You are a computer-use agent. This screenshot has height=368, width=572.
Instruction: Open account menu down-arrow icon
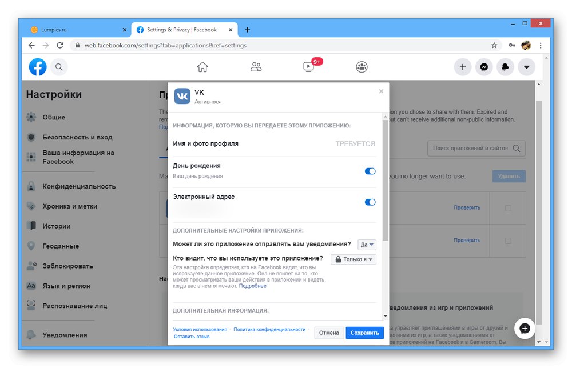click(526, 67)
